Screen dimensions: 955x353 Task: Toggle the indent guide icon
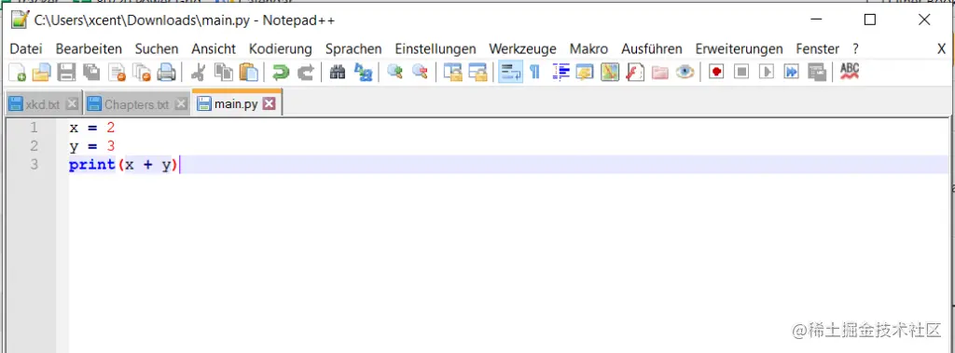(561, 73)
